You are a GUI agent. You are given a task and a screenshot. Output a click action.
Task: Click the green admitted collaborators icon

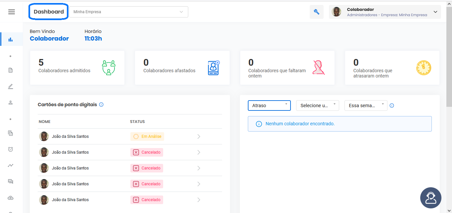coord(109,68)
